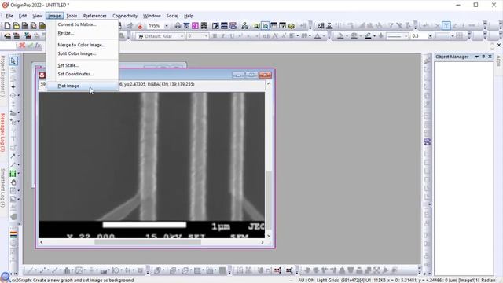The width and height of the screenshot is (503, 283).
Task: Open the Connectivity menu
Action: 125,16
